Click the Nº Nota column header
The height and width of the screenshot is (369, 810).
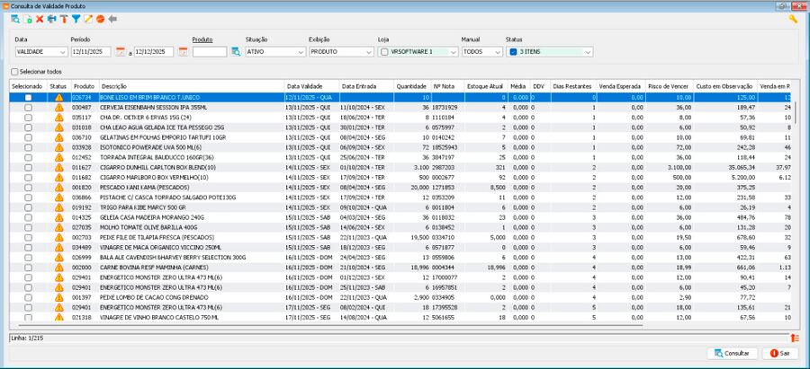[x=446, y=86]
